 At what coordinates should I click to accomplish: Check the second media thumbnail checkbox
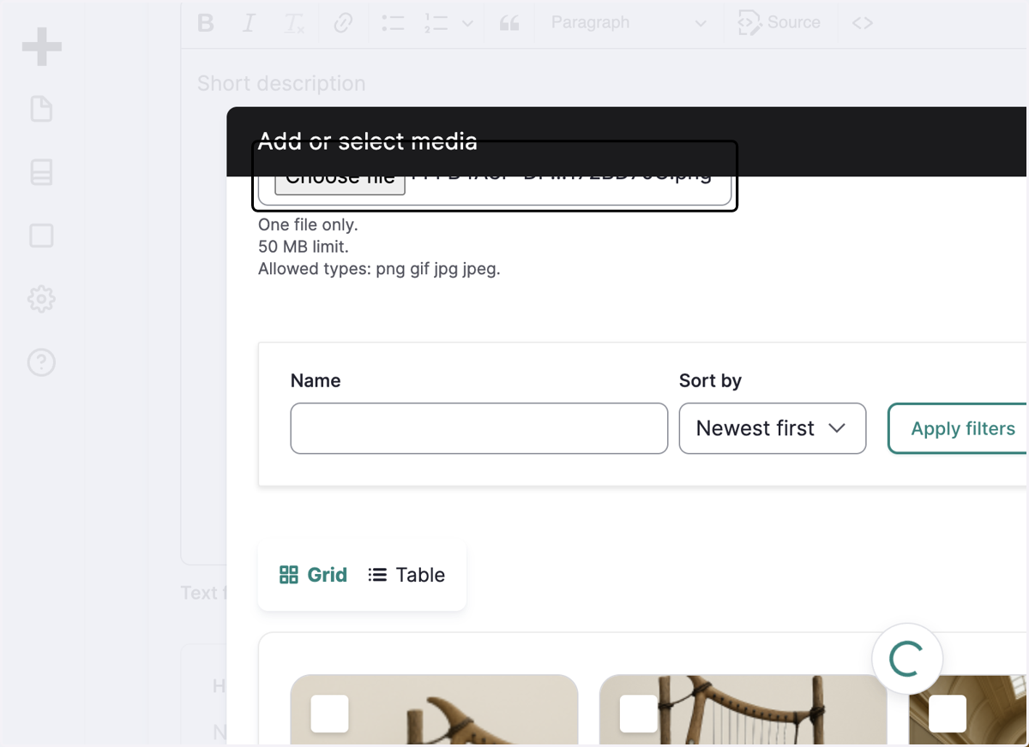tap(638, 714)
